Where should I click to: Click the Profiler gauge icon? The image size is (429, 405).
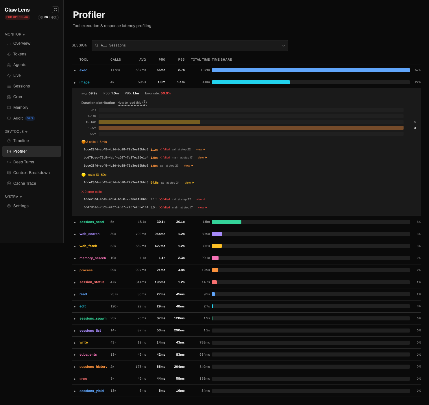(9, 151)
